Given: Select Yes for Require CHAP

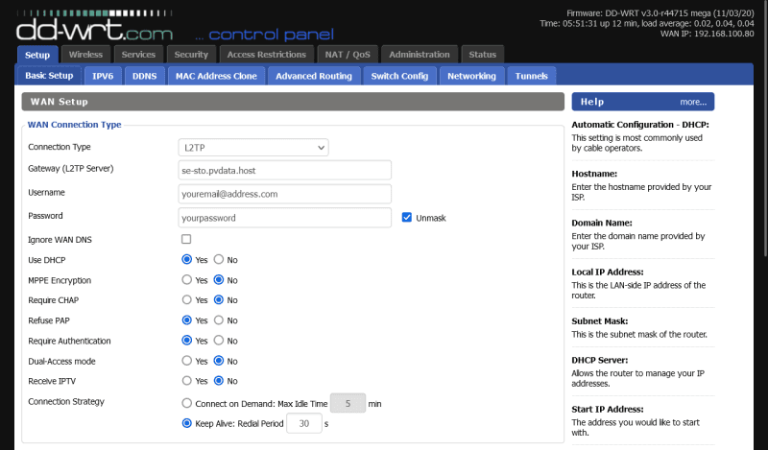Looking at the screenshot, I should click(x=186, y=300).
